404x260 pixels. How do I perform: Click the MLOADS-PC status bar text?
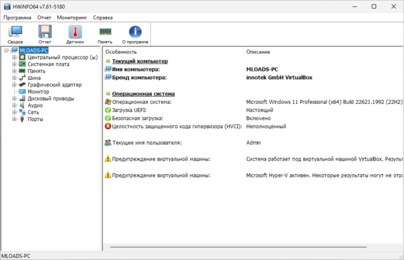(x=16, y=256)
